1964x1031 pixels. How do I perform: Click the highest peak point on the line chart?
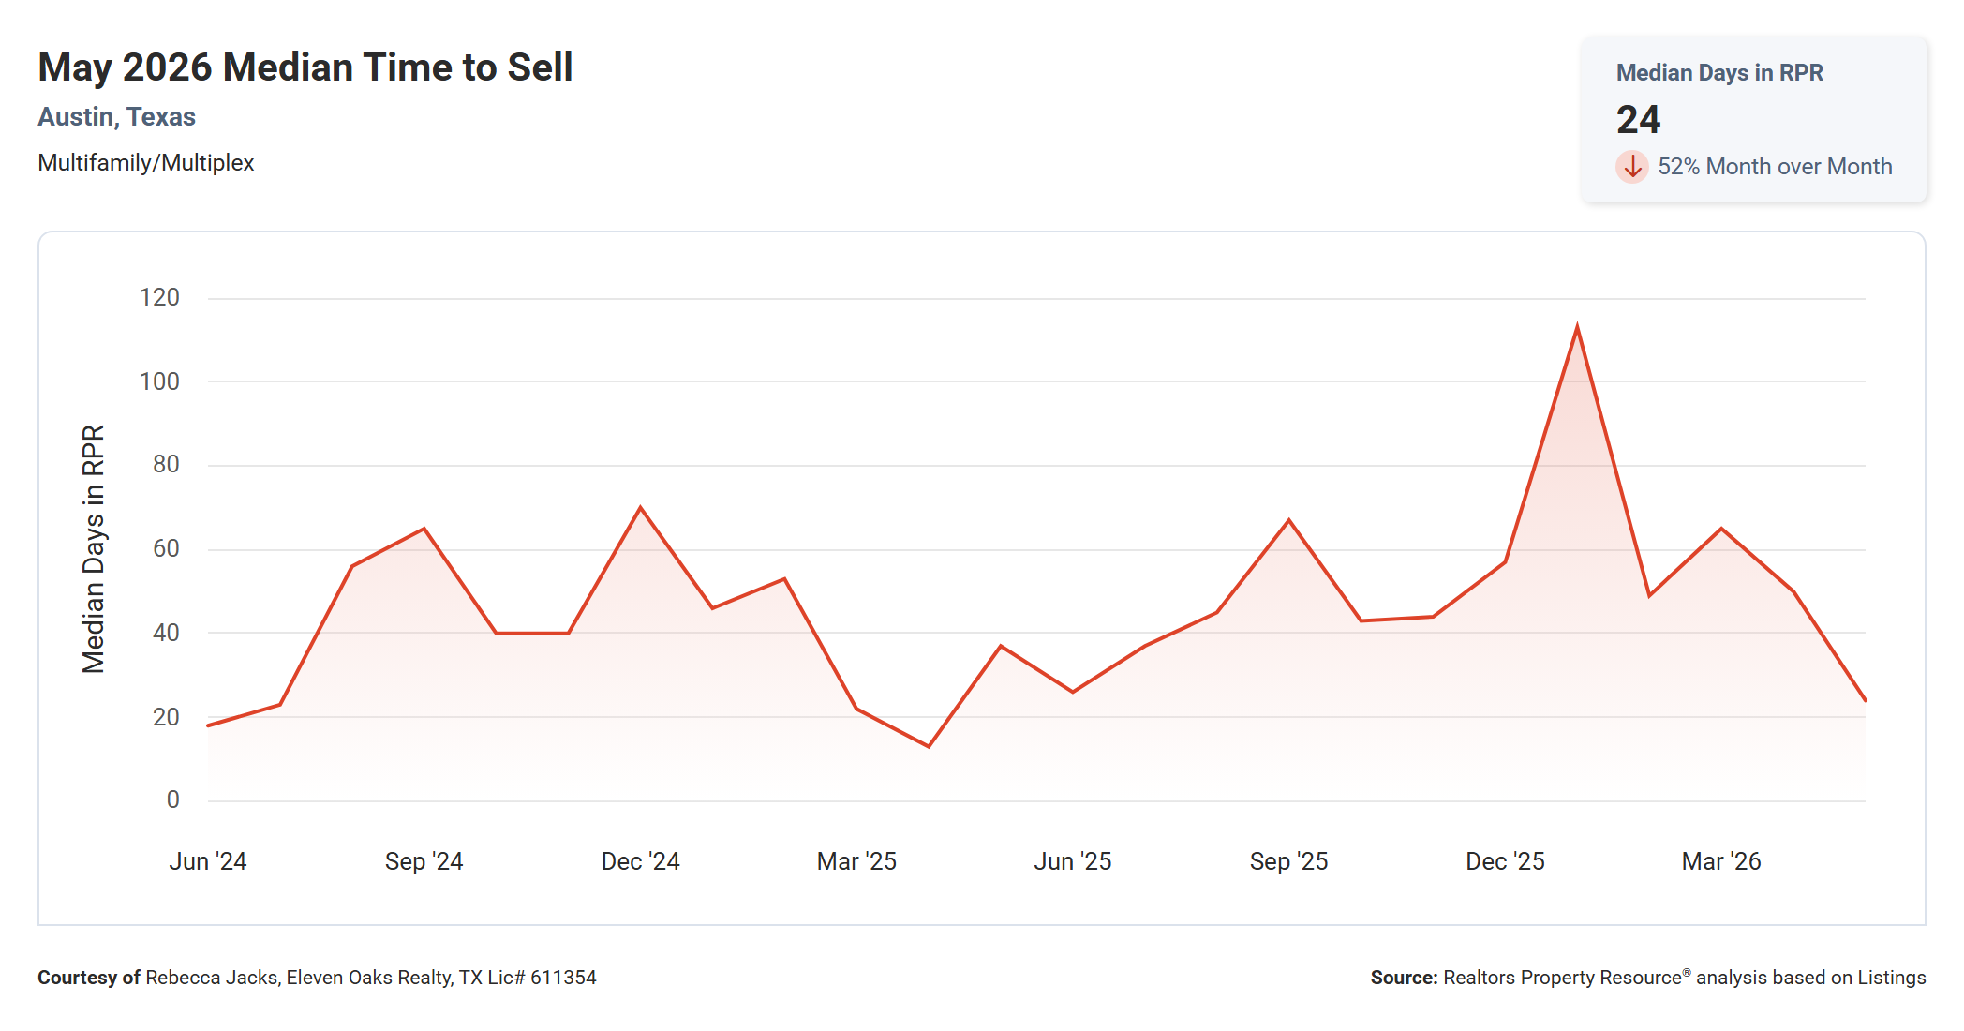(x=1578, y=326)
